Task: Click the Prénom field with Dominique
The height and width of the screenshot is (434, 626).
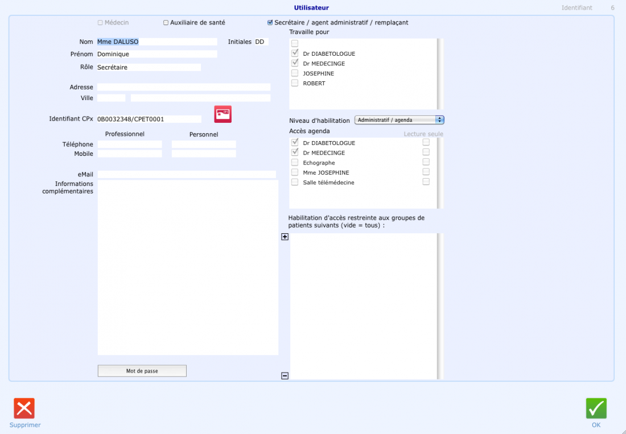Action: point(157,54)
